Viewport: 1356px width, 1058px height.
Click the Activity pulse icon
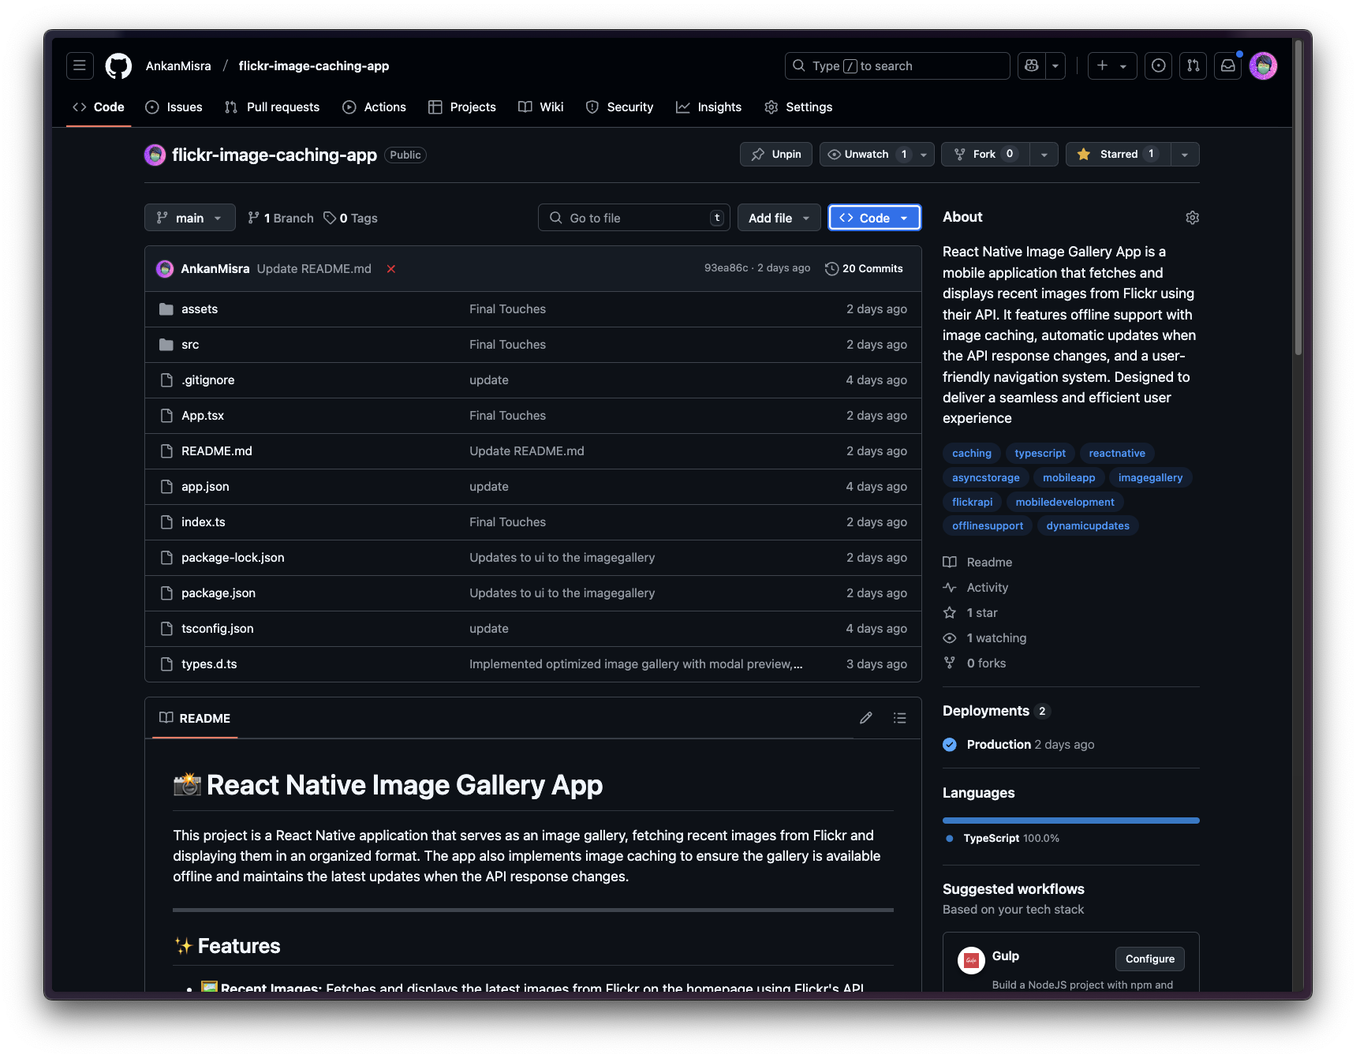(x=950, y=588)
